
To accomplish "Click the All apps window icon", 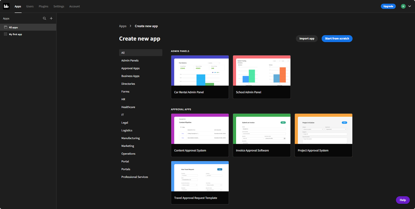I will click(5, 27).
